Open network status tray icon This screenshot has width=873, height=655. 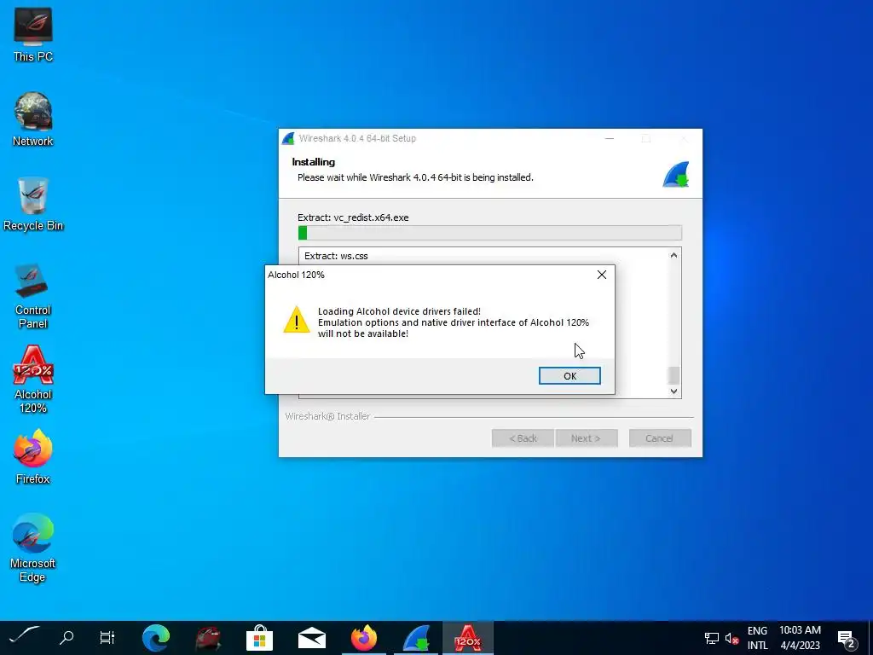712,638
